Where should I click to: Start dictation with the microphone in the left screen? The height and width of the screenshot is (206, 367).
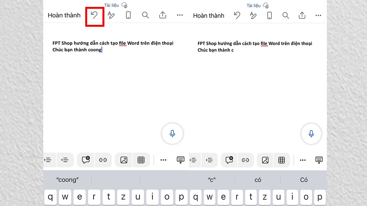172,133
